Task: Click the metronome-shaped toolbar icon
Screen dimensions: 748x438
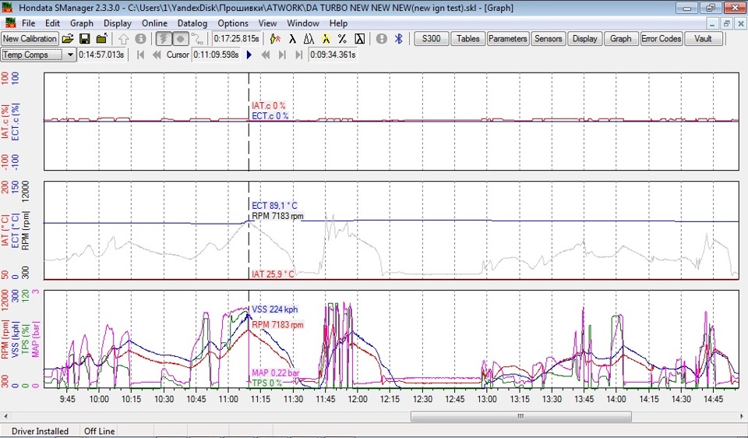Action: (x=309, y=39)
